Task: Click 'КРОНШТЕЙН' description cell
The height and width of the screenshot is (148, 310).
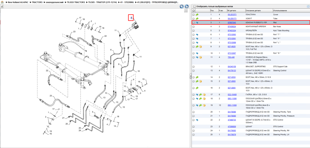Action: (251, 31)
